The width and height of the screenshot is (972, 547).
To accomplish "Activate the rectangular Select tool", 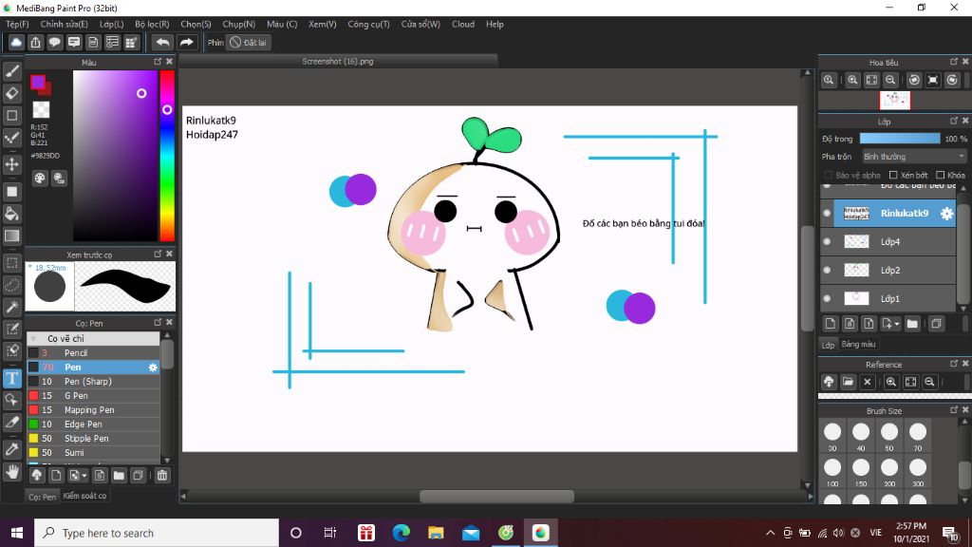I will coord(11,263).
